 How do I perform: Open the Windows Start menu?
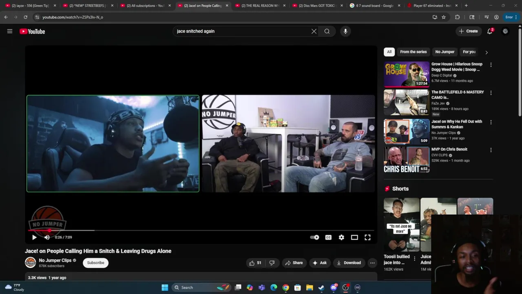(x=165, y=287)
